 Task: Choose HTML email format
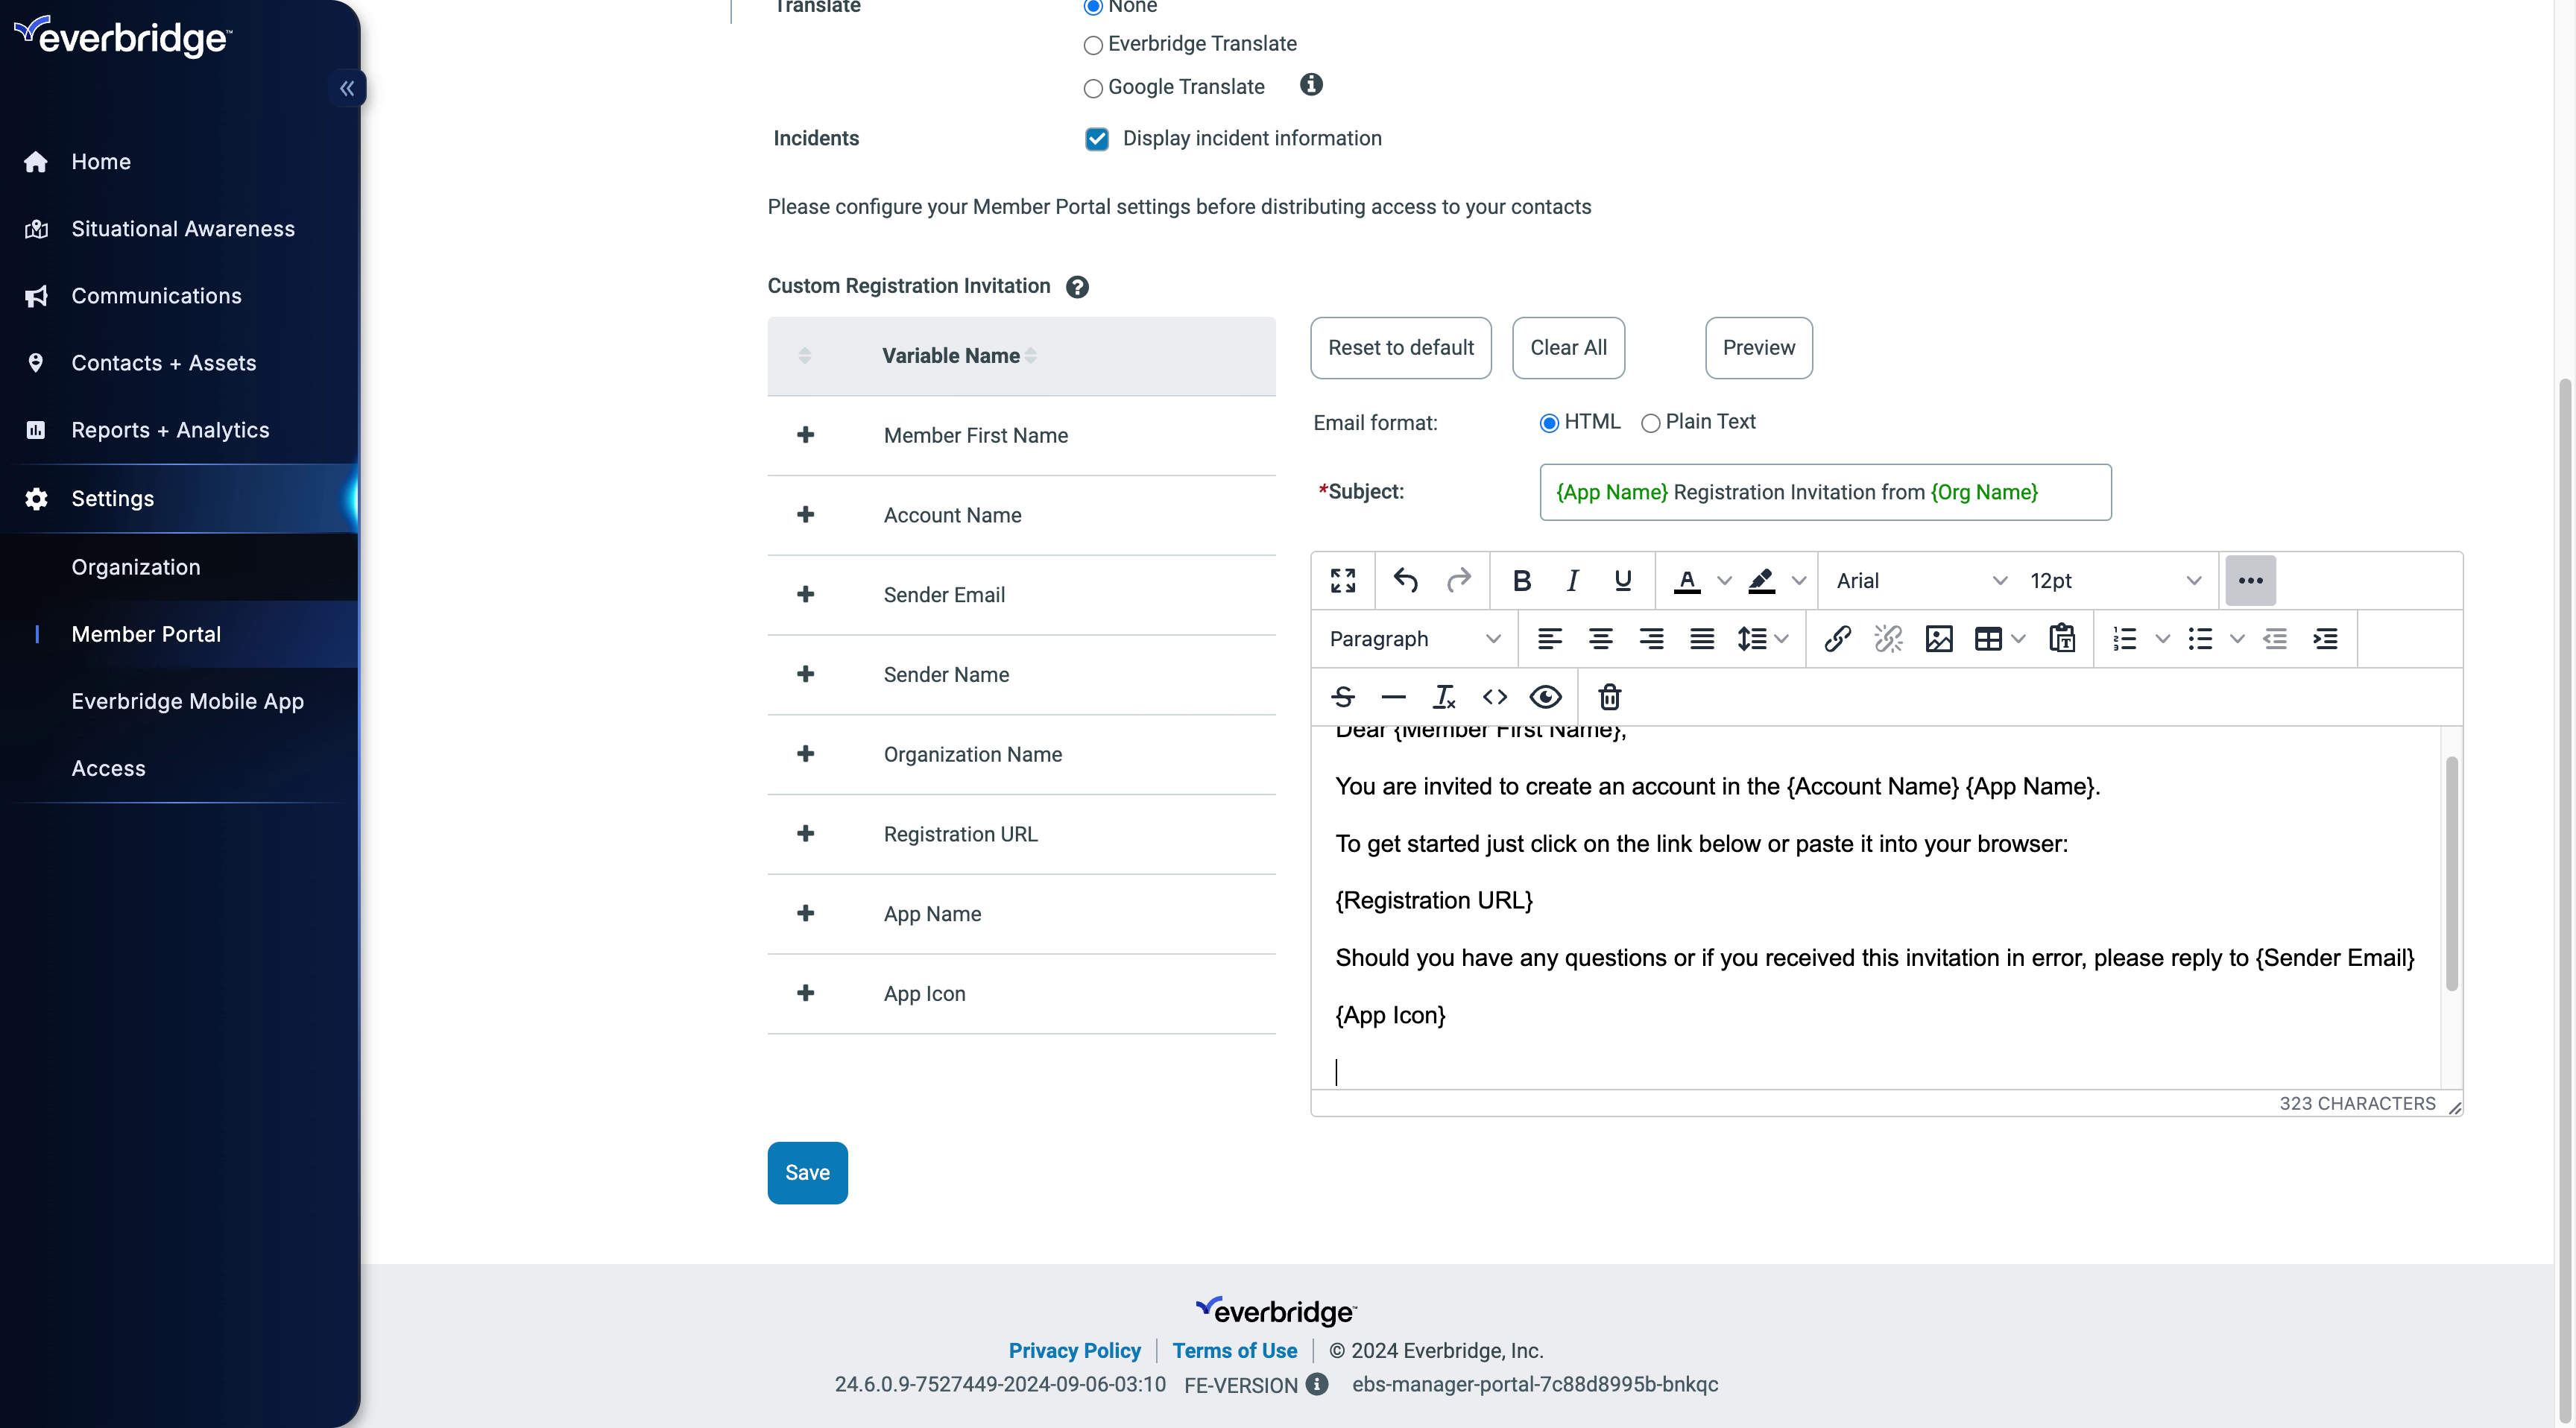pyautogui.click(x=1549, y=423)
